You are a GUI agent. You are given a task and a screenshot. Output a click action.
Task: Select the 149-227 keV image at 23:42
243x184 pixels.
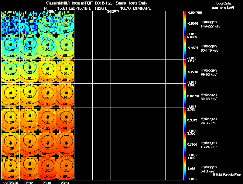click(x=29, y=23)
